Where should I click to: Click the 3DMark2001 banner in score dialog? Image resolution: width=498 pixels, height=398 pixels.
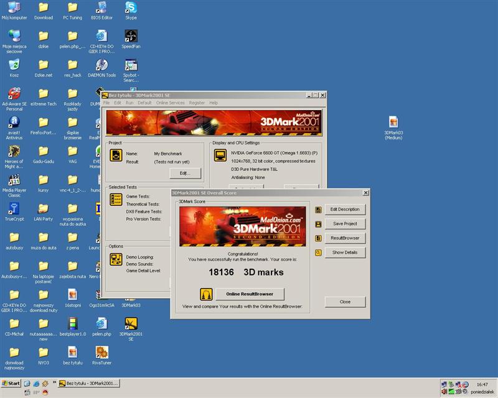click(x=243, y=226)
